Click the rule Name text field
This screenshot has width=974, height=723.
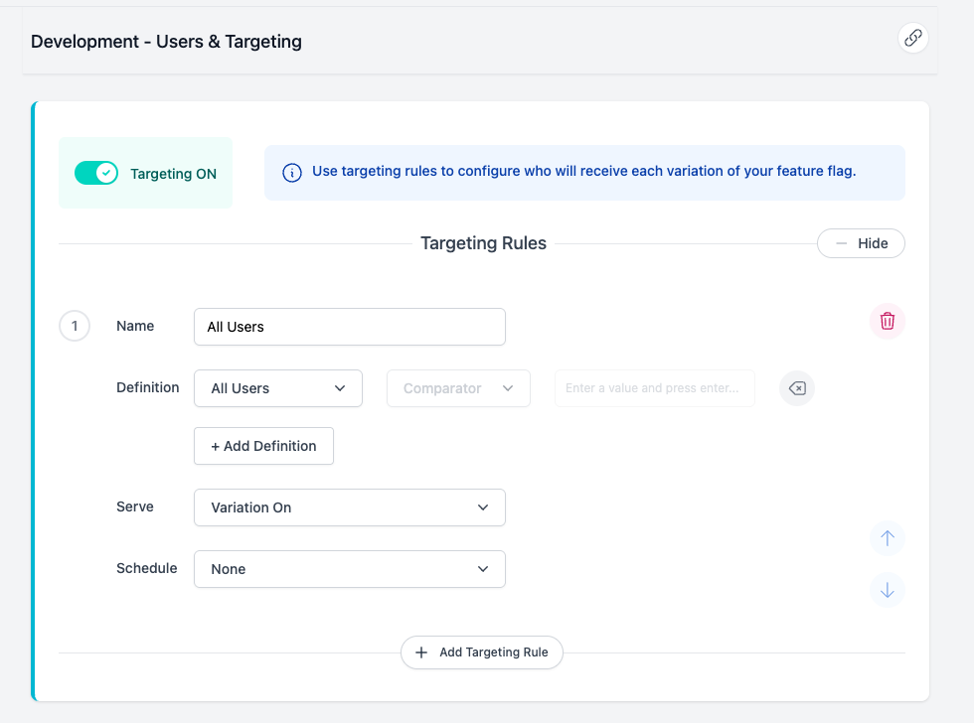pyautogui.click(x=349, y=327)
